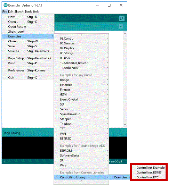Expand the Sketchbook submenu
Image resolution: width=176 pixels, height=185 pixels.
pyautogui.click(x=28, y=32)
